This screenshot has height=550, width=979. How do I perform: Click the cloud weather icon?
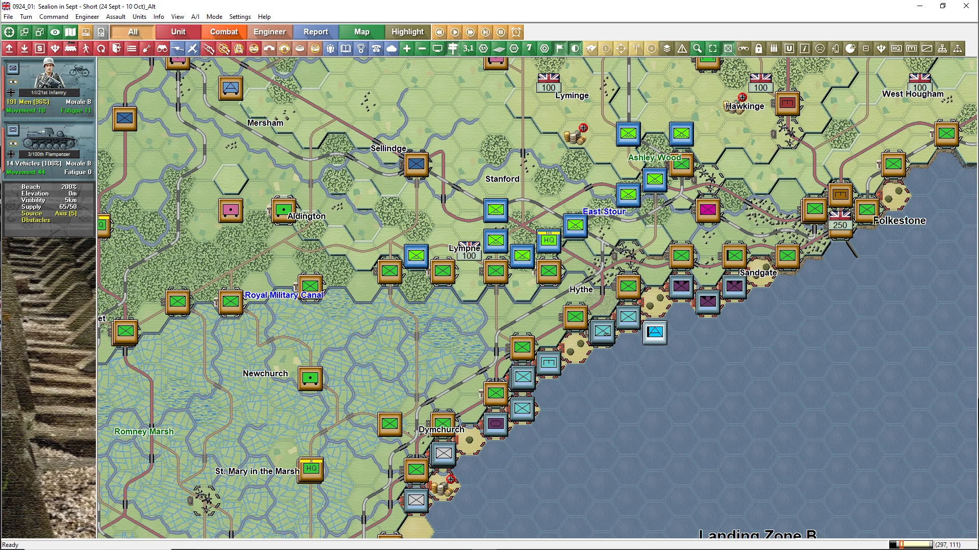click(x=392, y=49)
